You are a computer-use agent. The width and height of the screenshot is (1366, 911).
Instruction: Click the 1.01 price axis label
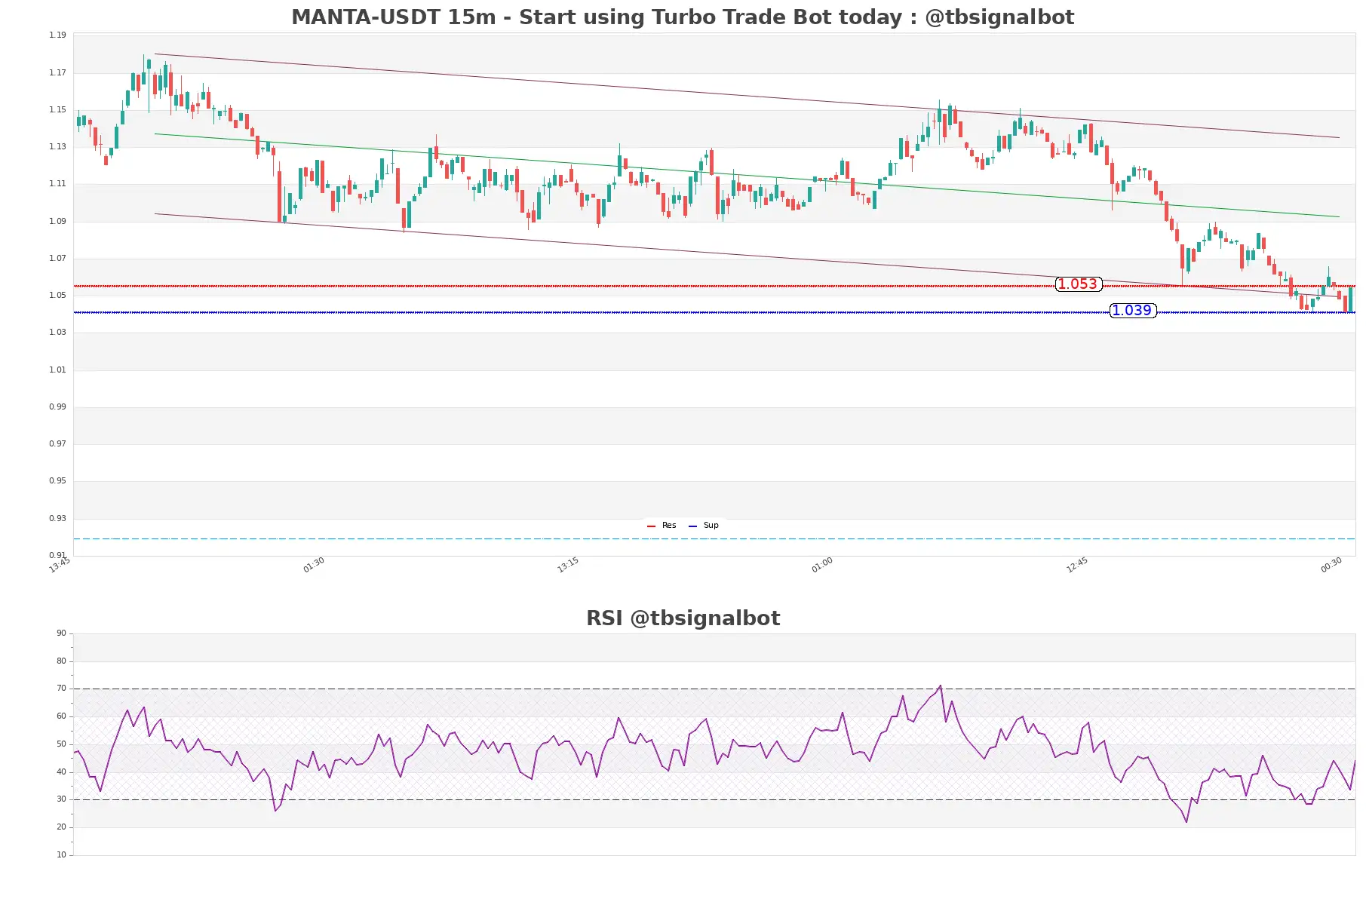tap(57, 370)
